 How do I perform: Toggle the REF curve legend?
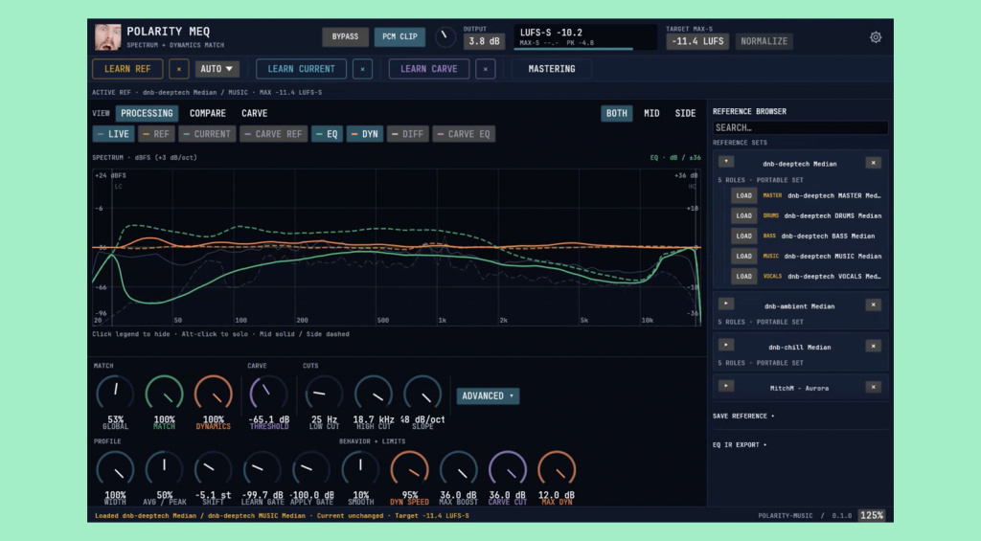[156, 134]
